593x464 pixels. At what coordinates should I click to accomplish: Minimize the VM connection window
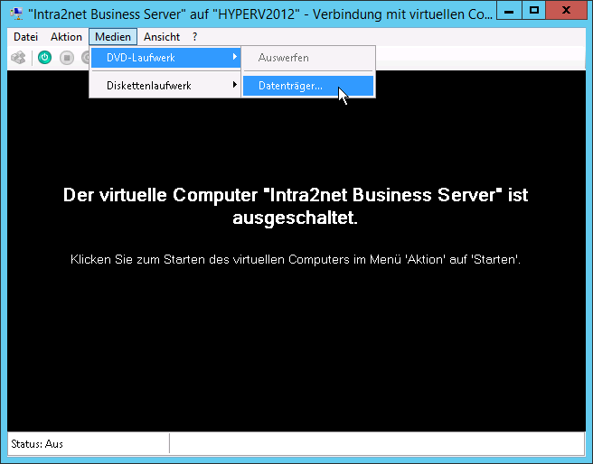point(509,11)
